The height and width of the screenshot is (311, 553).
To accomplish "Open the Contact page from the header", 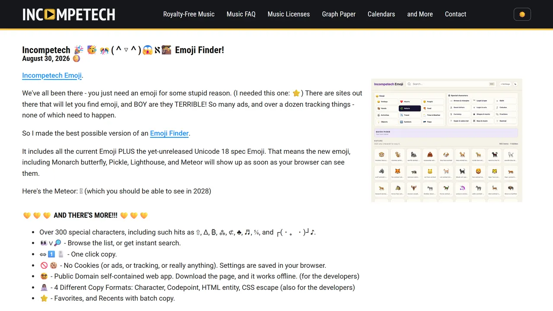I will tap(455, 14).
